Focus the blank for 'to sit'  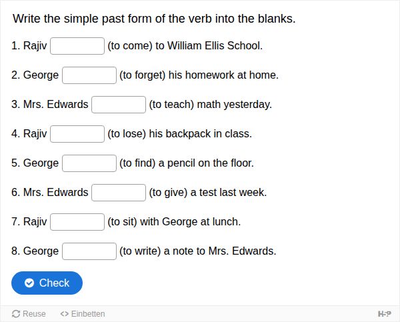tap(77, 222)
